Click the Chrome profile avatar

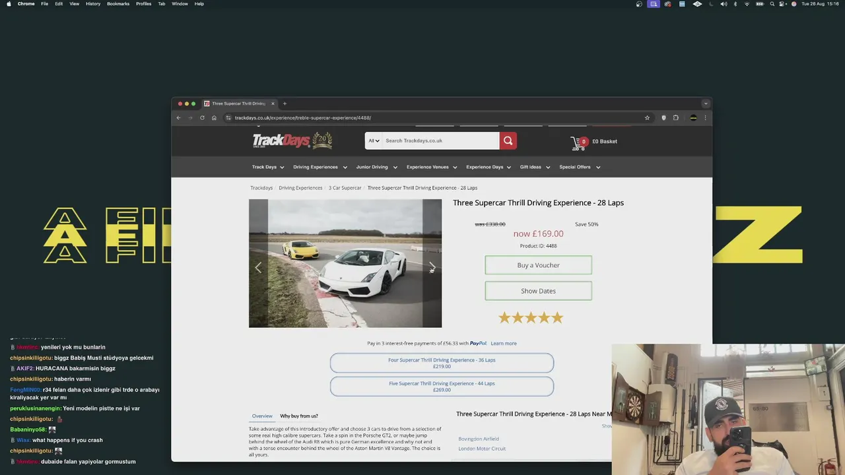[x=693, y=118]
